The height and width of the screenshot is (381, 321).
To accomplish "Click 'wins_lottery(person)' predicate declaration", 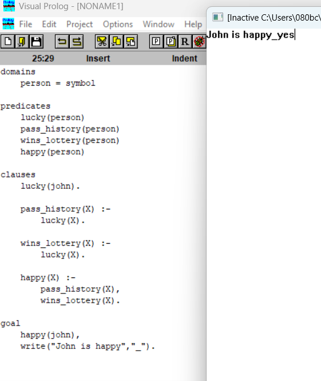I will [70, 141].
